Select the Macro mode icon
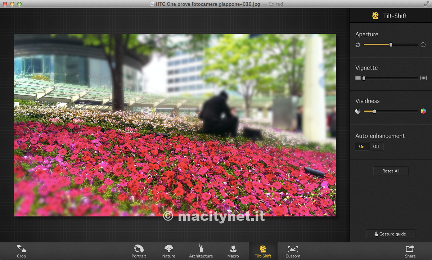The image size is (432, 260). (x=233, y=248)
